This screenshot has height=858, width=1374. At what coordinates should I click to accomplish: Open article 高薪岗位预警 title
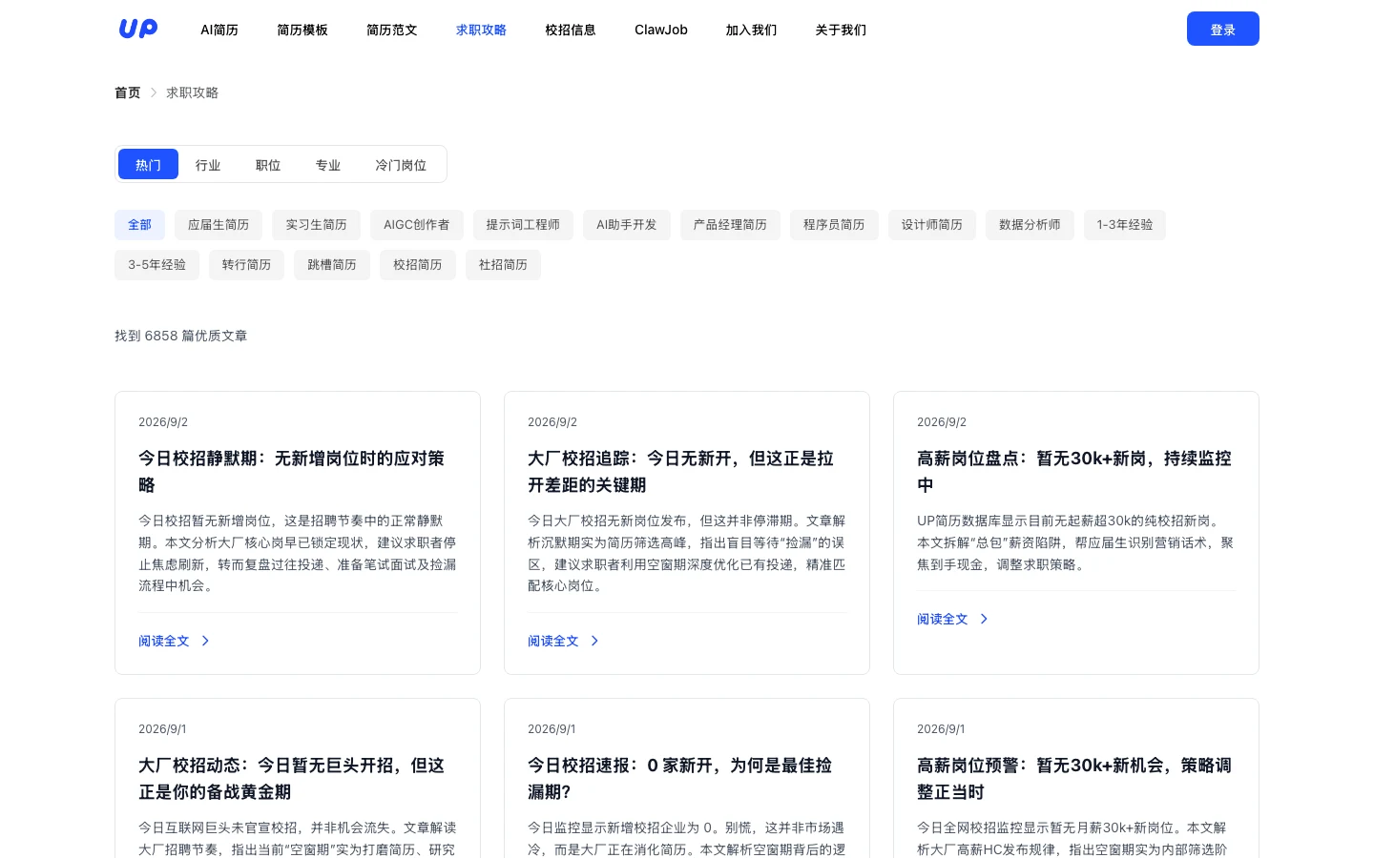click(x=1074, y=779)
